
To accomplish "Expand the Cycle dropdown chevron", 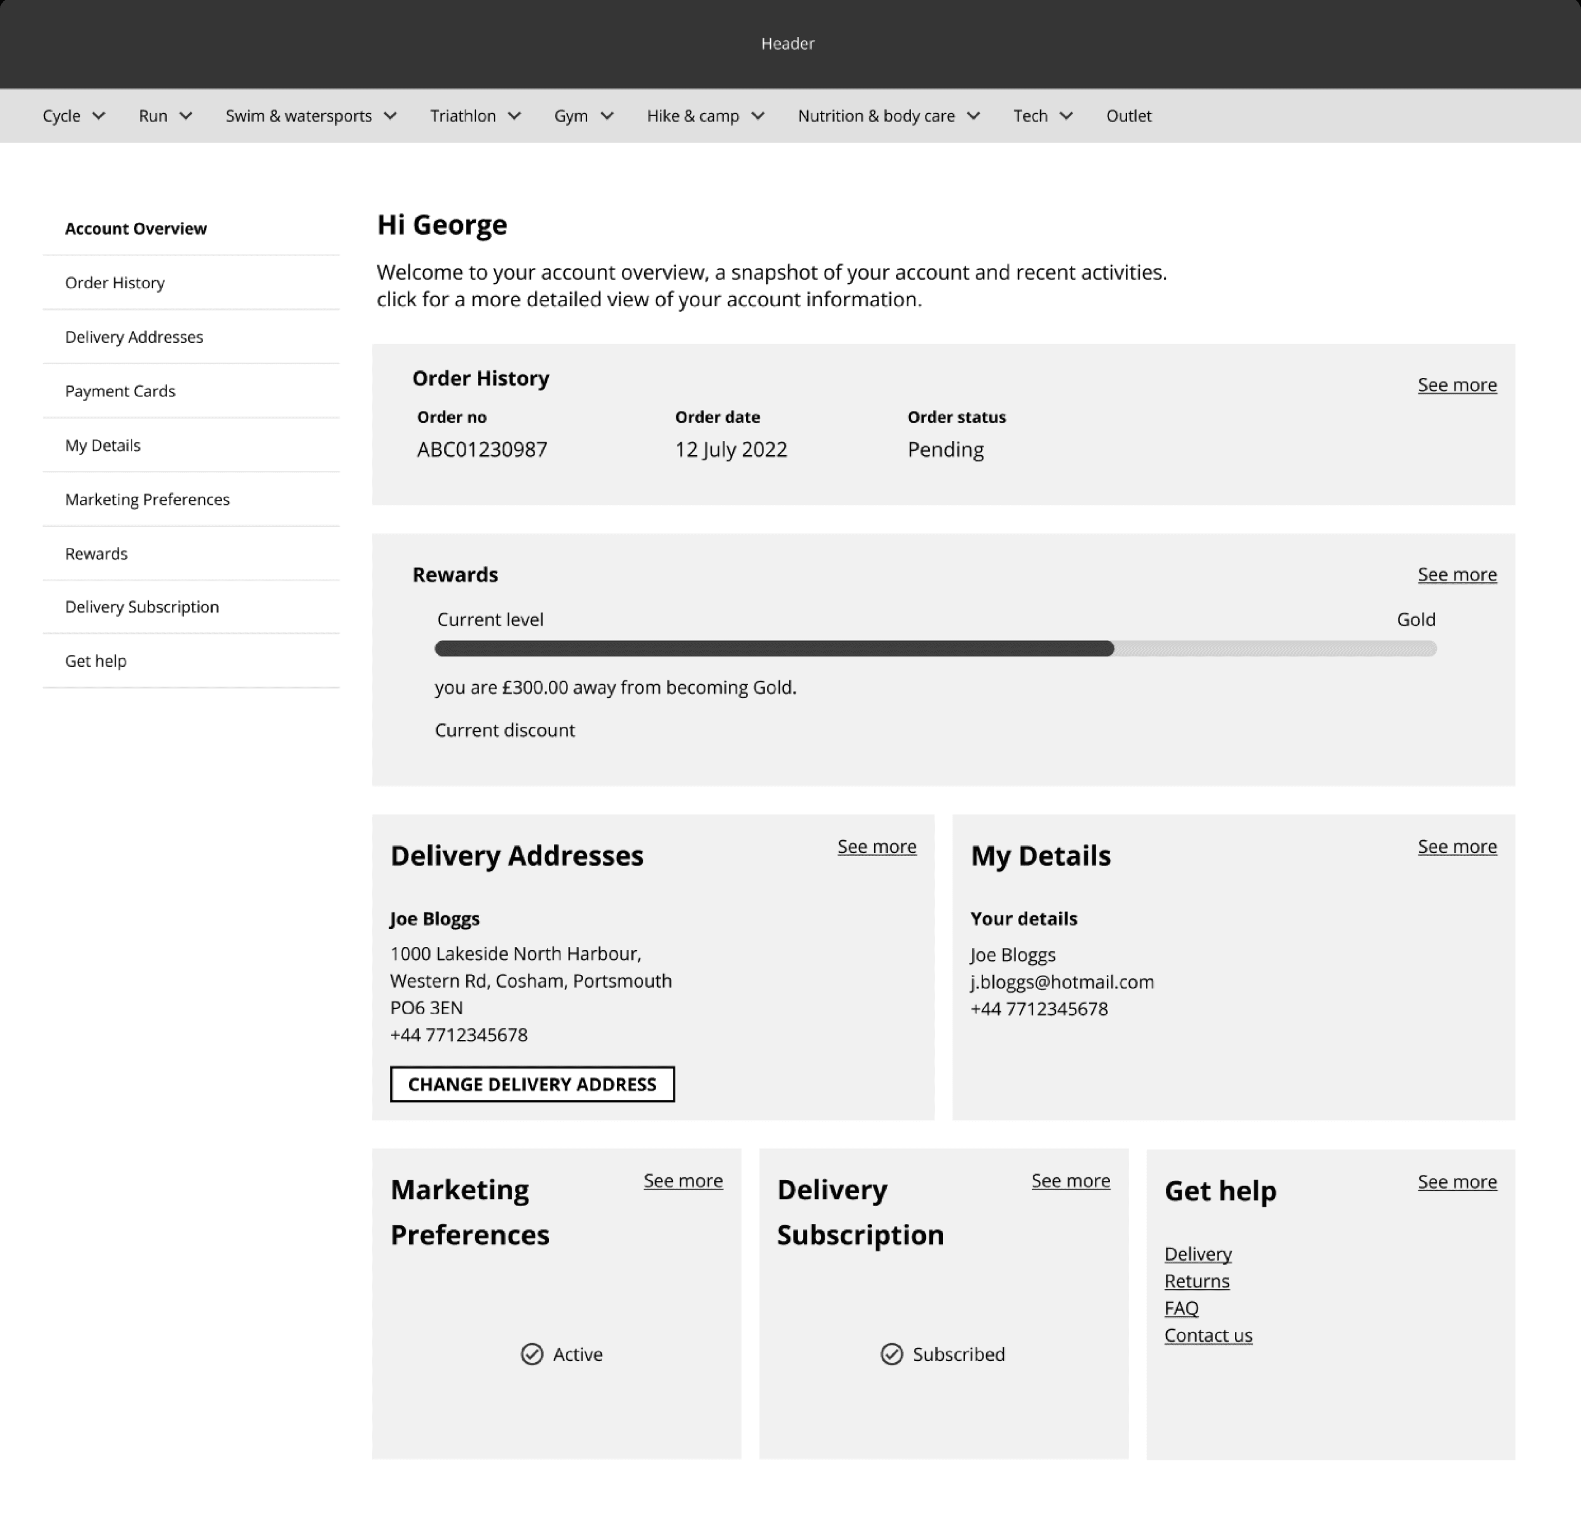I will [x=99, y=116].
